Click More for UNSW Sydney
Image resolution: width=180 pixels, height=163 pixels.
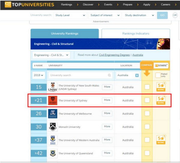click(x=107, y=87)
